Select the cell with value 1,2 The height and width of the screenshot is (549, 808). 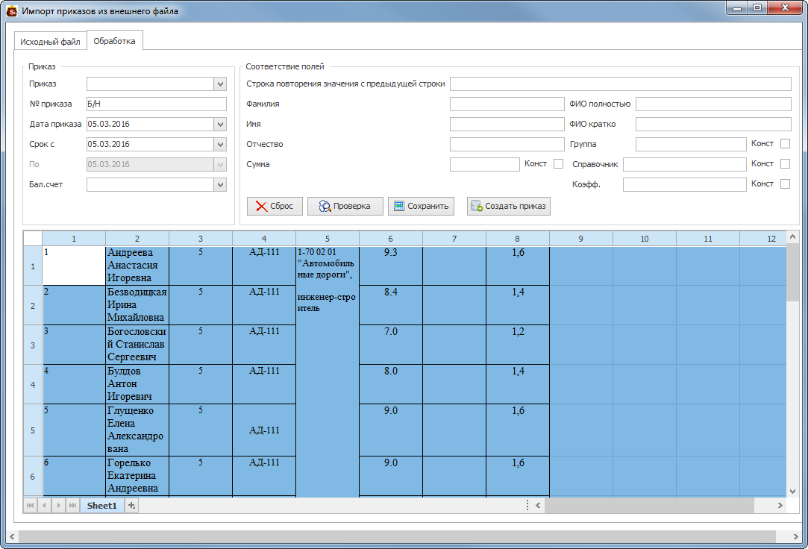point(517,345)
